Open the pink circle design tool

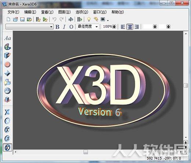[7, 64]
